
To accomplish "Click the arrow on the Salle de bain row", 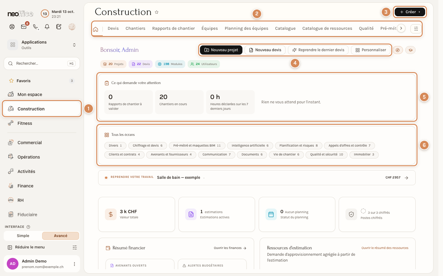I will [406, 178].
